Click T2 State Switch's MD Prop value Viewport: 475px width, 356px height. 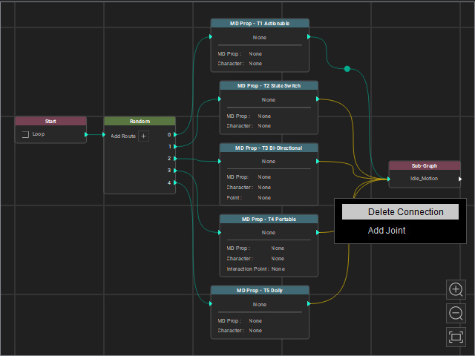click(264, 116)
